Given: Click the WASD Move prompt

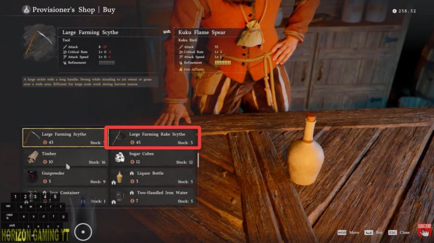Looking at the screenshot, I should (x=348, y=233).
